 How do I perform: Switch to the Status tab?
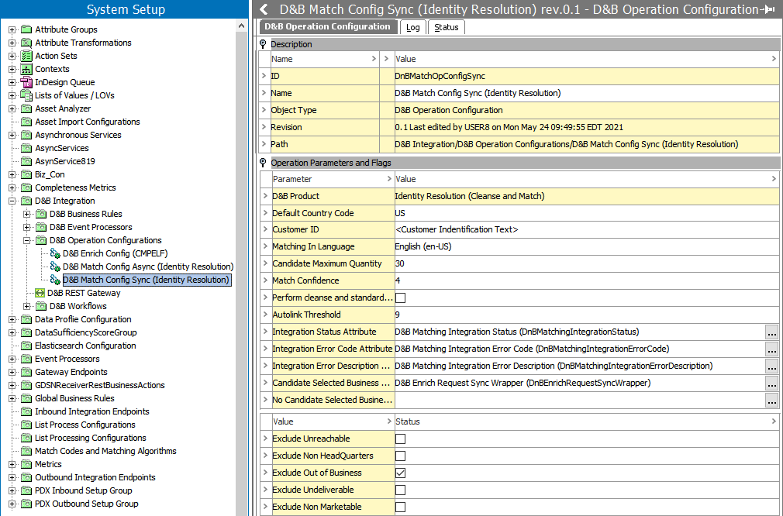coord(447,27)
